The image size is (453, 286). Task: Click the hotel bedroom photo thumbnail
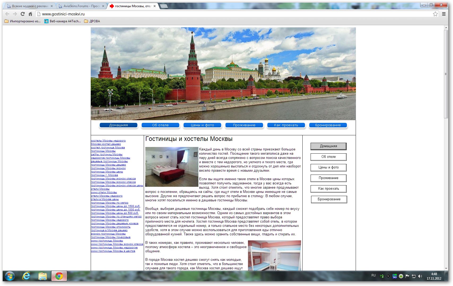172,167
